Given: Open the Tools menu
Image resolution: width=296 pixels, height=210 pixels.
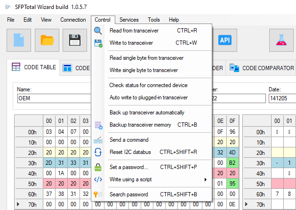Looking at the screenshot, I should [x=154, y=20].
